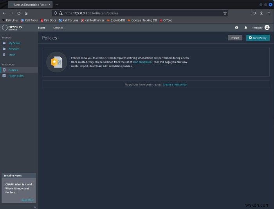
Task: Bookmark this page with star icon
Action: coord(225,13)
